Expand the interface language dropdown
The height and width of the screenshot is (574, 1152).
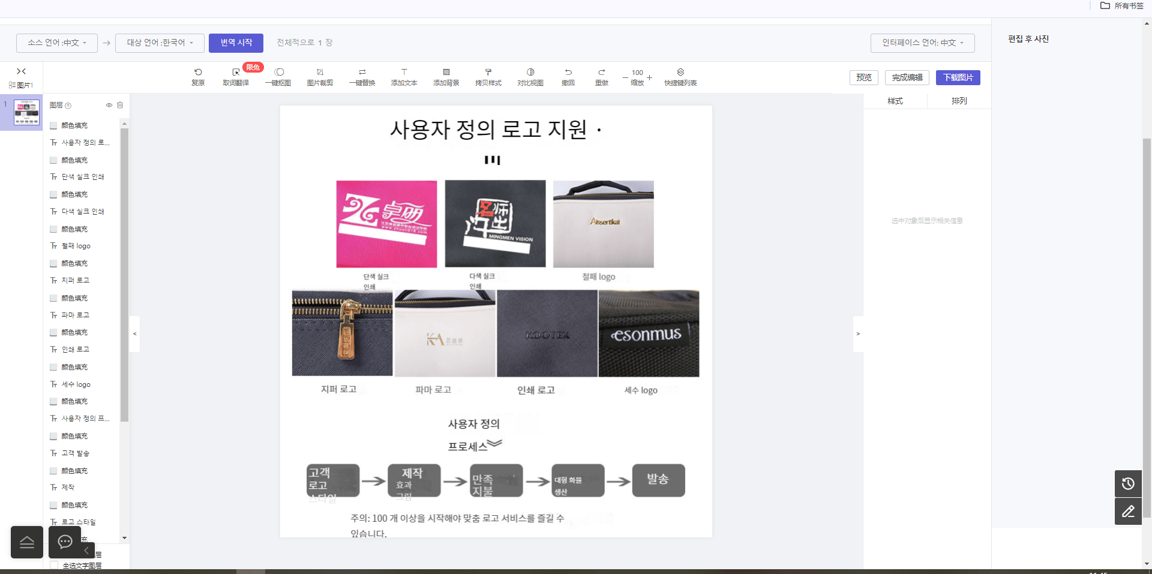pyautogui.click(x=922, y=43)
